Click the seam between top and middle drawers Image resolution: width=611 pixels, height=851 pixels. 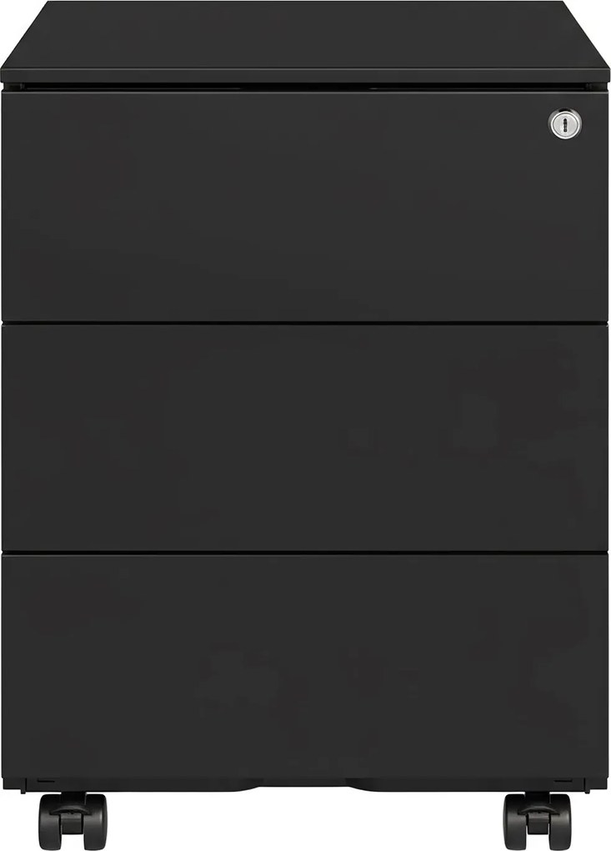click(303, 322)
